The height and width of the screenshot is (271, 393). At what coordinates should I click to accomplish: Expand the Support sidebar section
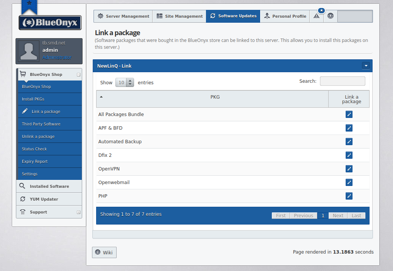pyautogui.click(x=78, y=212)
